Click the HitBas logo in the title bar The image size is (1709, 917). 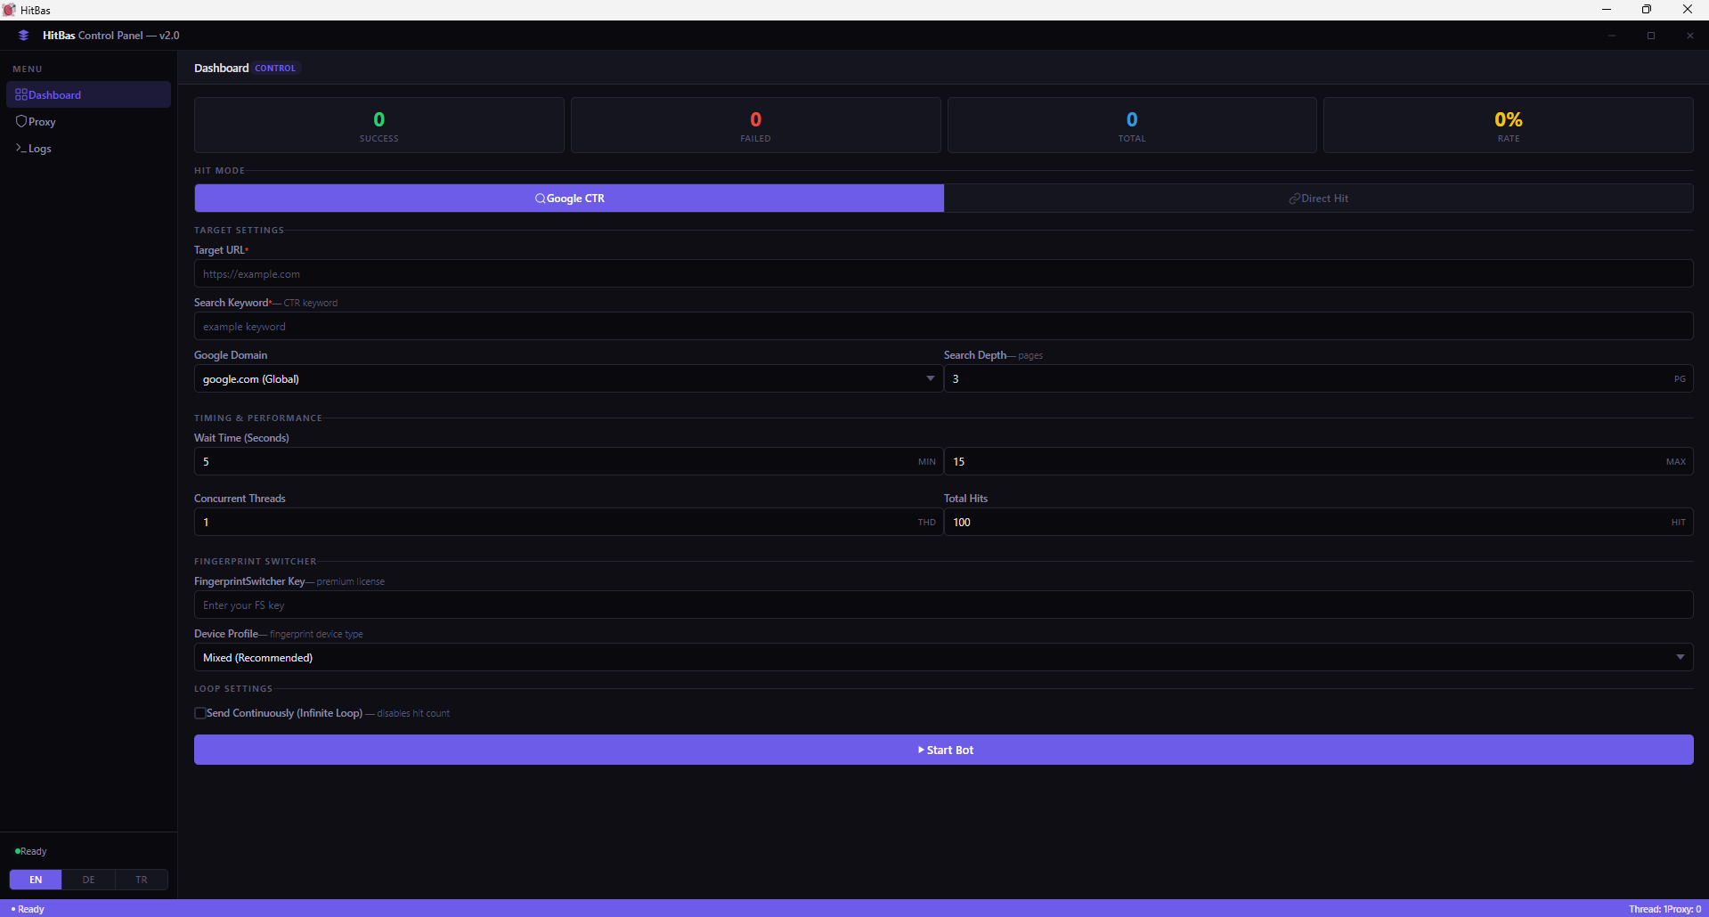click(23, 35)
